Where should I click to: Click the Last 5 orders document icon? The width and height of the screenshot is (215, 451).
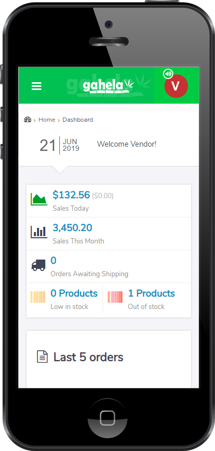click(42, 357)
